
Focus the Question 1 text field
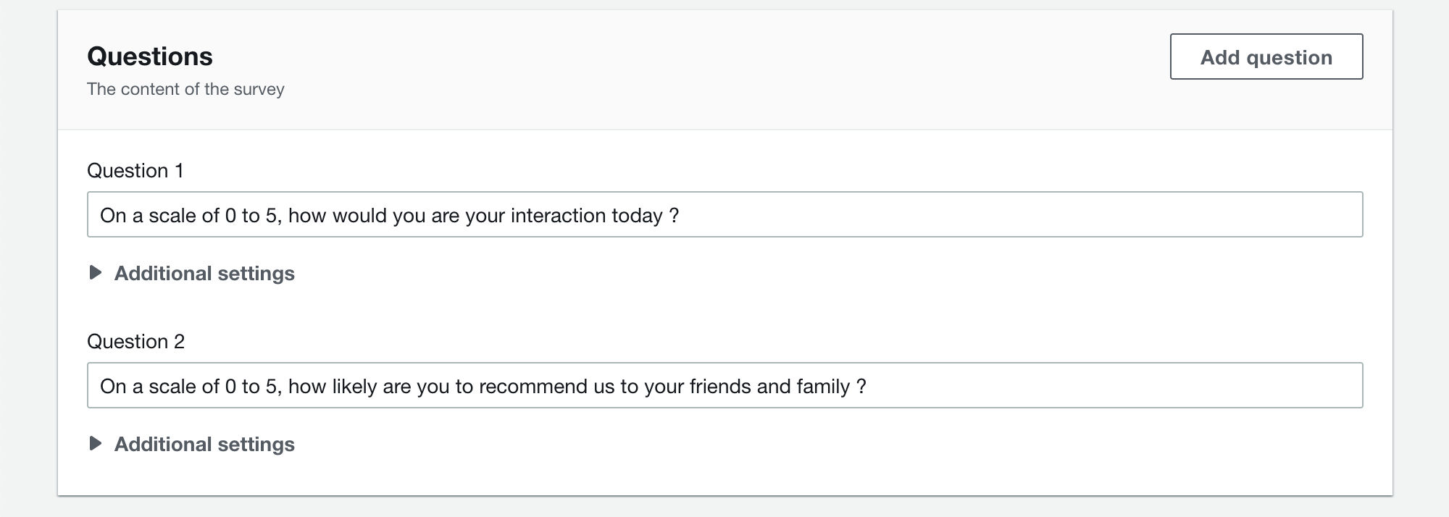click(724, 214)
